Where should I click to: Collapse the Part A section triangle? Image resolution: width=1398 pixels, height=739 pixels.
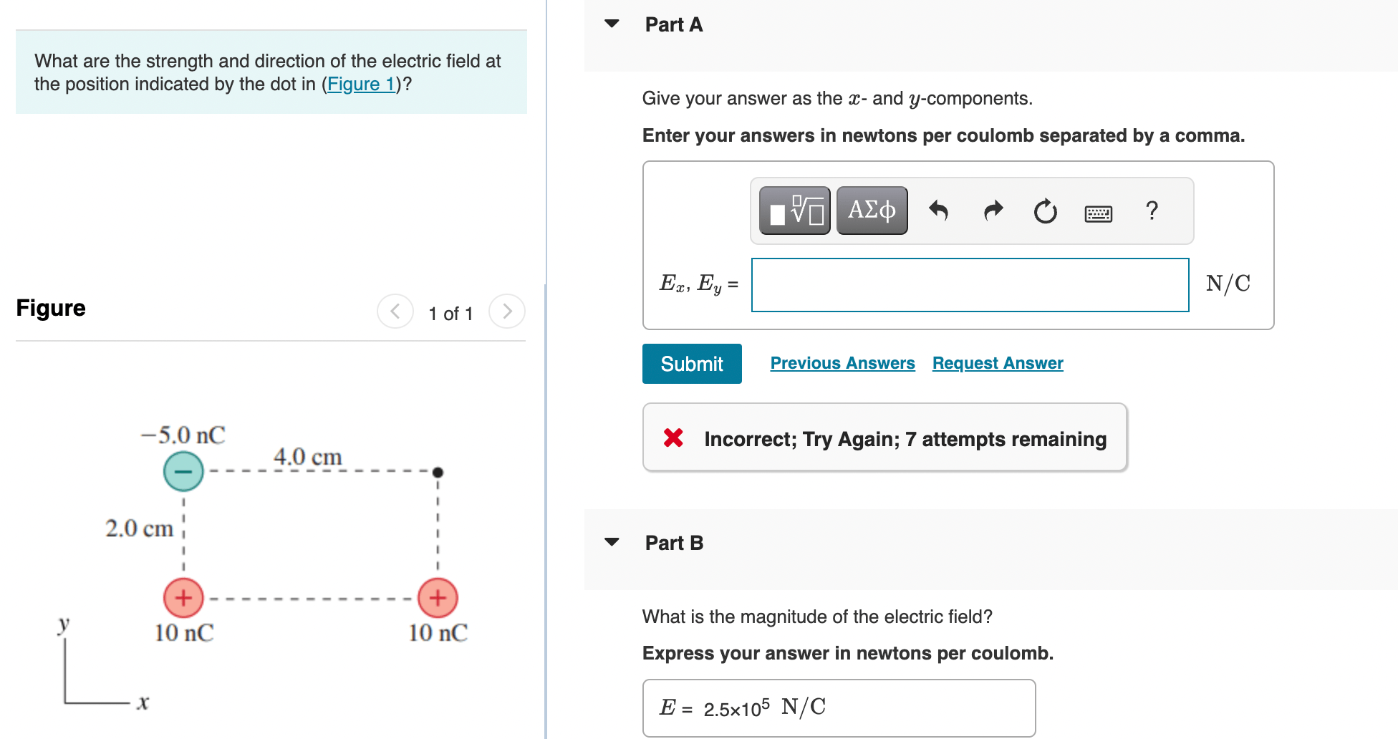click(611, 24)
